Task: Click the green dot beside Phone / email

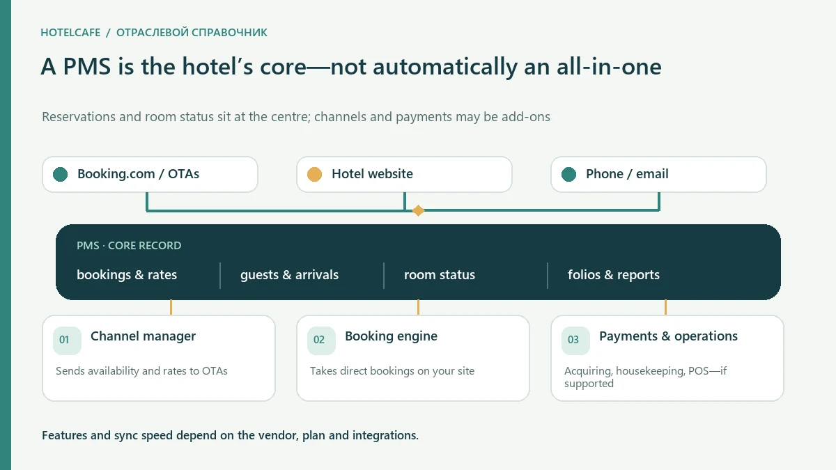Action: click(x=569, y=174)
